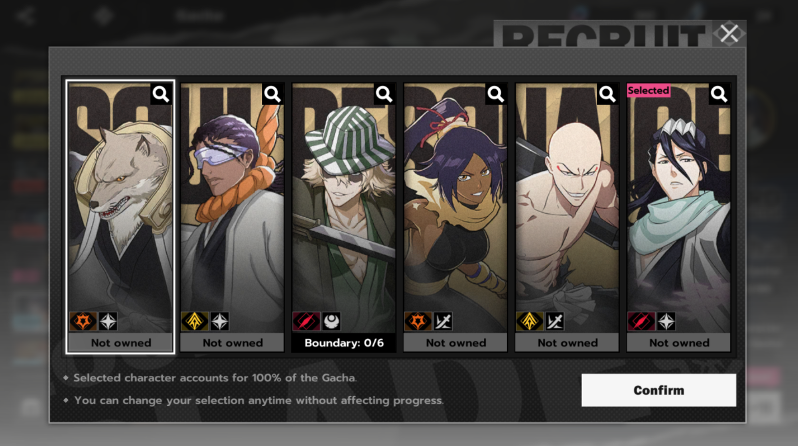Image resolution: width=798 pixels, height=446 pixels.
Task: Inspect details of the striped-hat character
Action: (x=384, y=94)
